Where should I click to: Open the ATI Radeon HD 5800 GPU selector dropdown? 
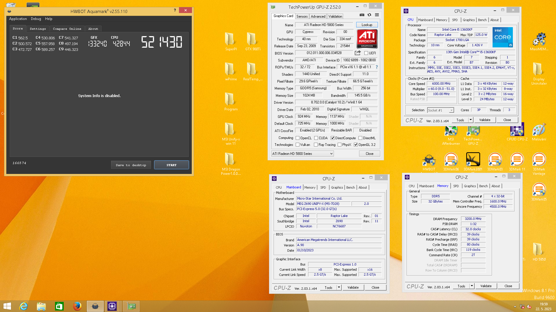click(x=302, y=154)
